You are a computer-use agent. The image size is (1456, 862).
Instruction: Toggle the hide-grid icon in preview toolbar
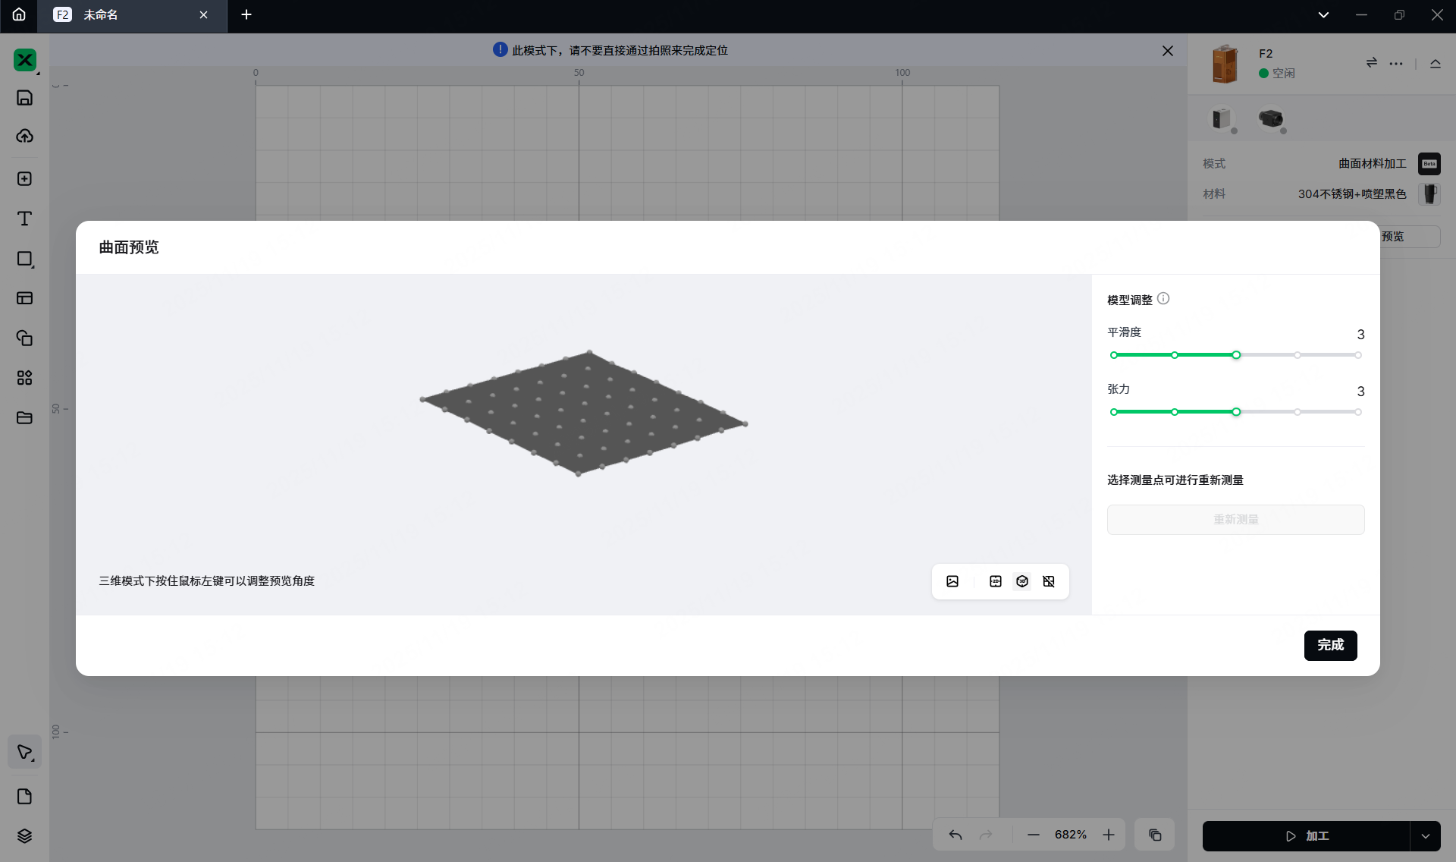click(1049, 581)
